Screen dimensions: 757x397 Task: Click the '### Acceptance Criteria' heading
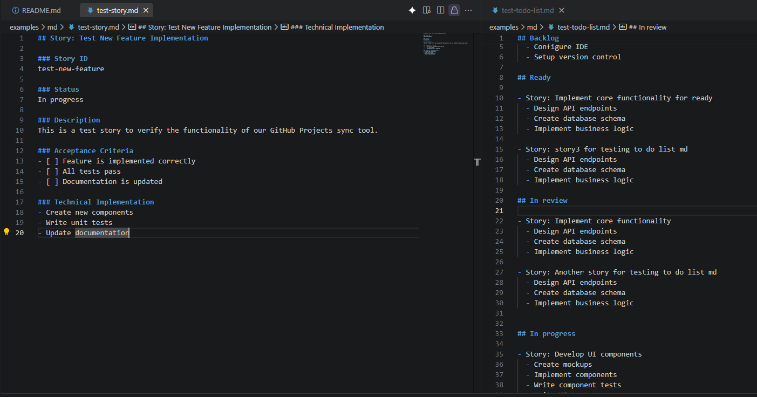[85, 150]
